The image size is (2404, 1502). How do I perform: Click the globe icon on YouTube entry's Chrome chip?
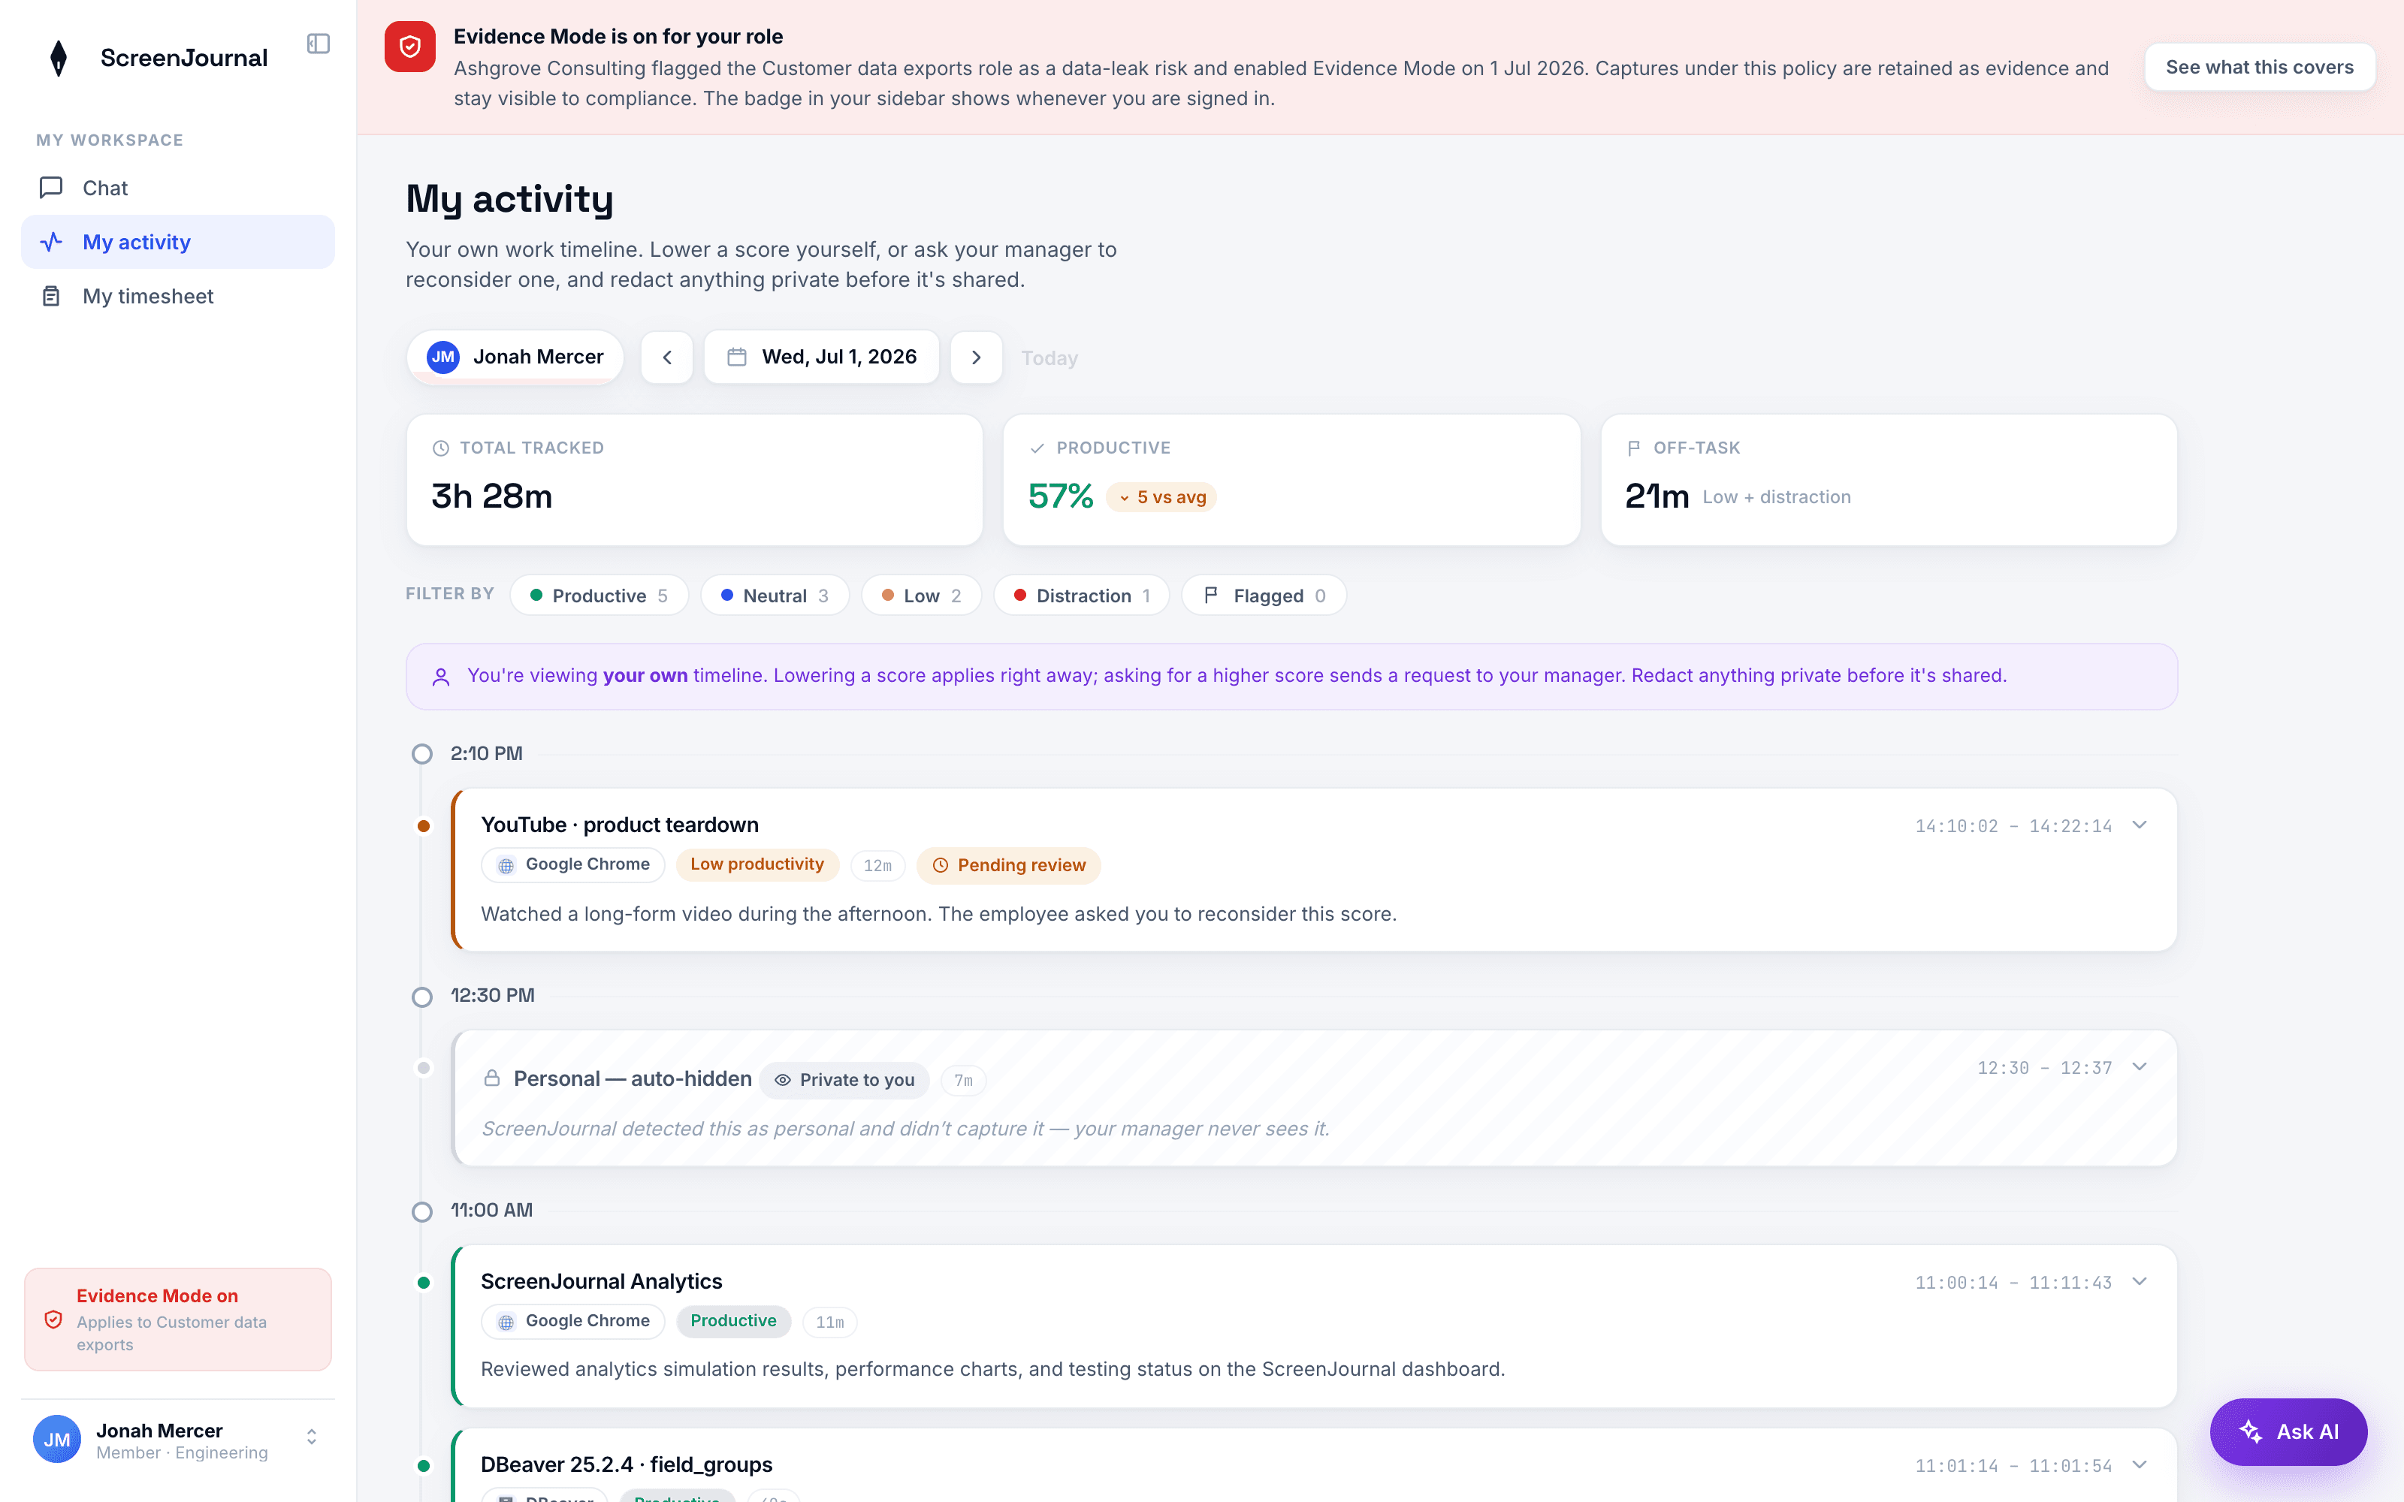tap(506, 865)
